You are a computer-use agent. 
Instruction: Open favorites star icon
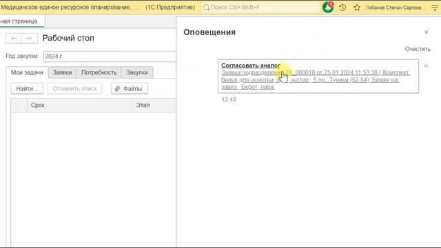point(357,8)
